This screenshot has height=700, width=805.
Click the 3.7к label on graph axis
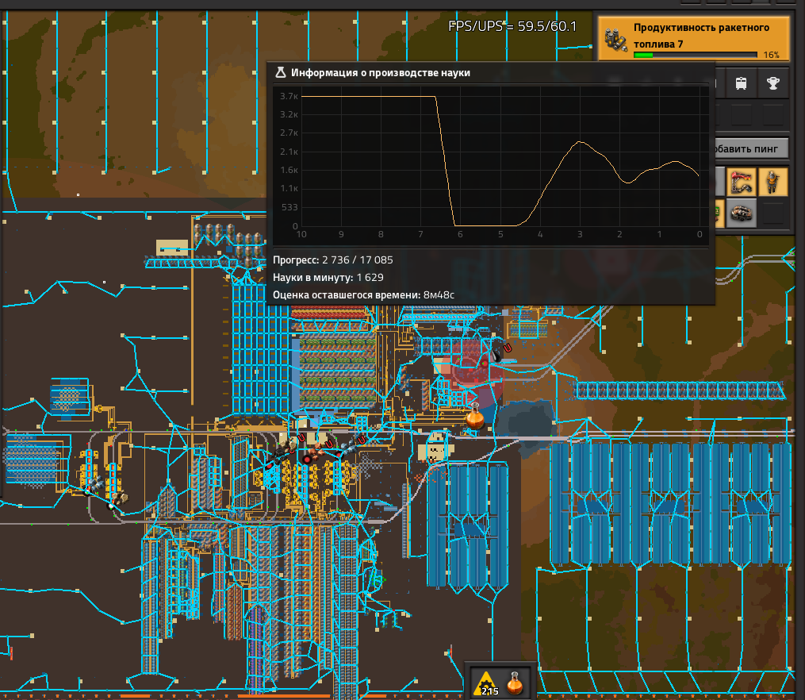289,96
